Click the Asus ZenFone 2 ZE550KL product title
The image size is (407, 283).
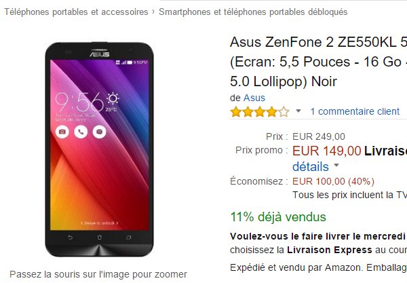click(319, 62)
